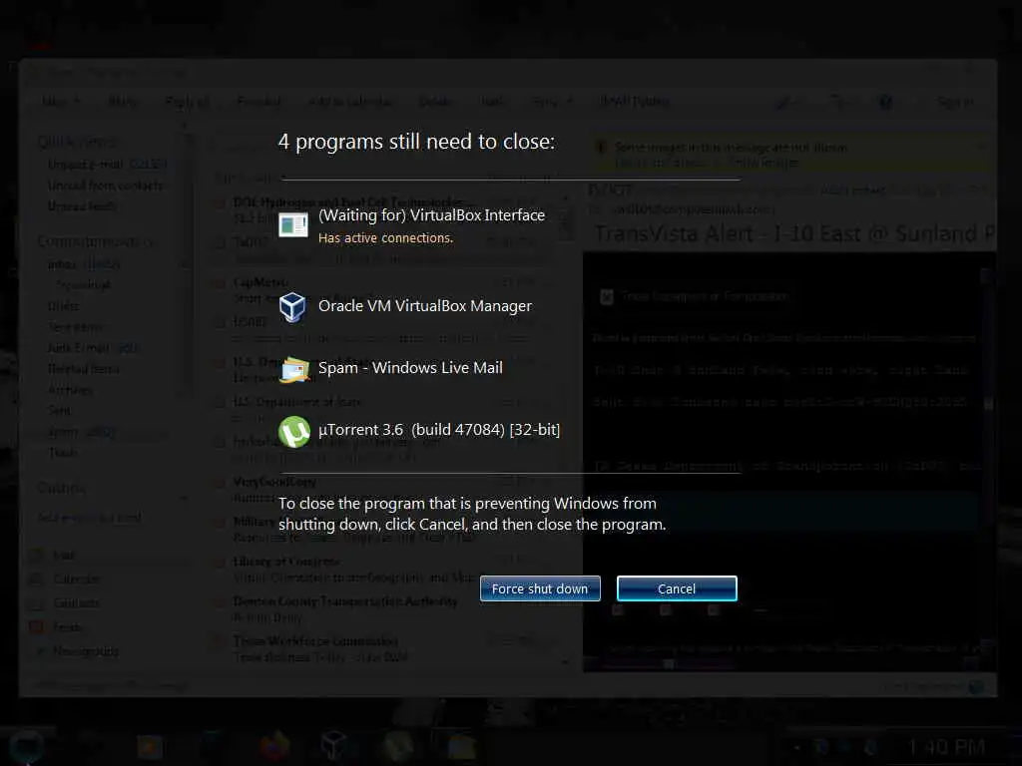This screenshot has width=1022, height=766.
Task: Open the Library of Congress message
Action: click(384, 569)
